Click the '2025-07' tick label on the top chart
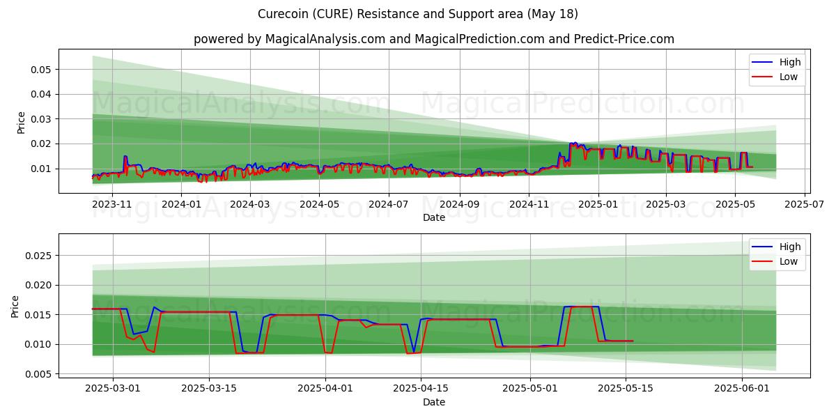This screenshot has height=418, width=836. (805, 204)
